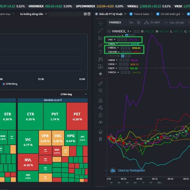Viewport: 190px width, 190px height.
Task: Collapse the drawing toolbar side arrow
Action: click(x=105, y=171)
